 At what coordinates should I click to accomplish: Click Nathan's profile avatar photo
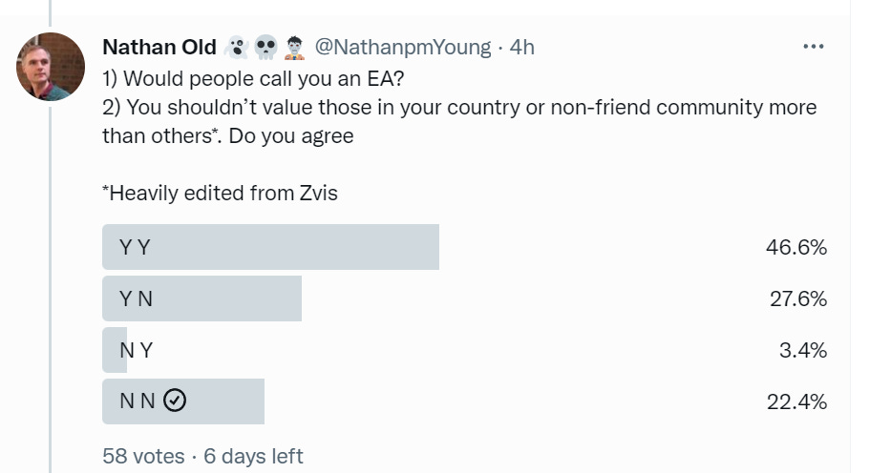tap(51, 67)
